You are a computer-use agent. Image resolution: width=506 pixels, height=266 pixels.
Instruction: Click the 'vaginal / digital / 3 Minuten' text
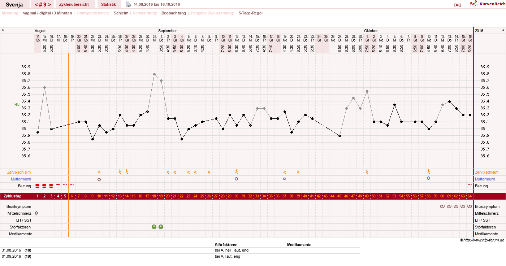click(47, 13)
